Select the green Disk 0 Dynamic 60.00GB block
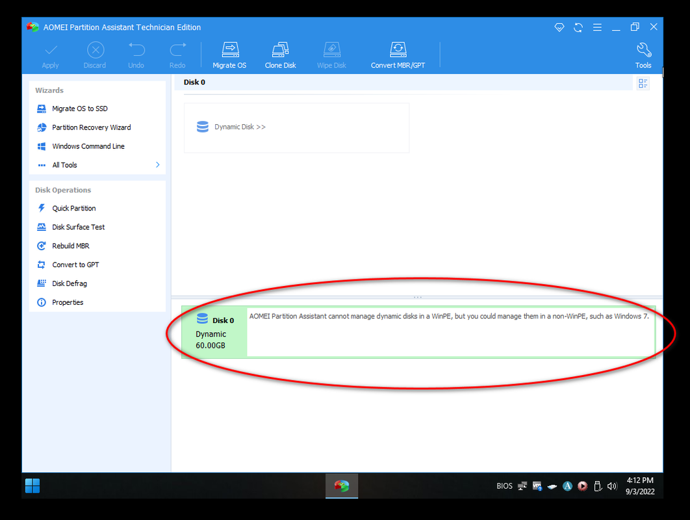Image resolution: width=690 pixels, height=520 pixels. (214, 332)
